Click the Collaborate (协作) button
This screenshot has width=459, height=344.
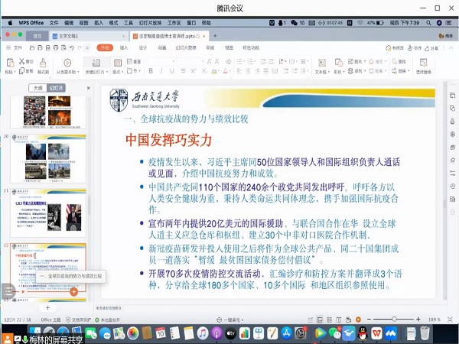[415, 48]
